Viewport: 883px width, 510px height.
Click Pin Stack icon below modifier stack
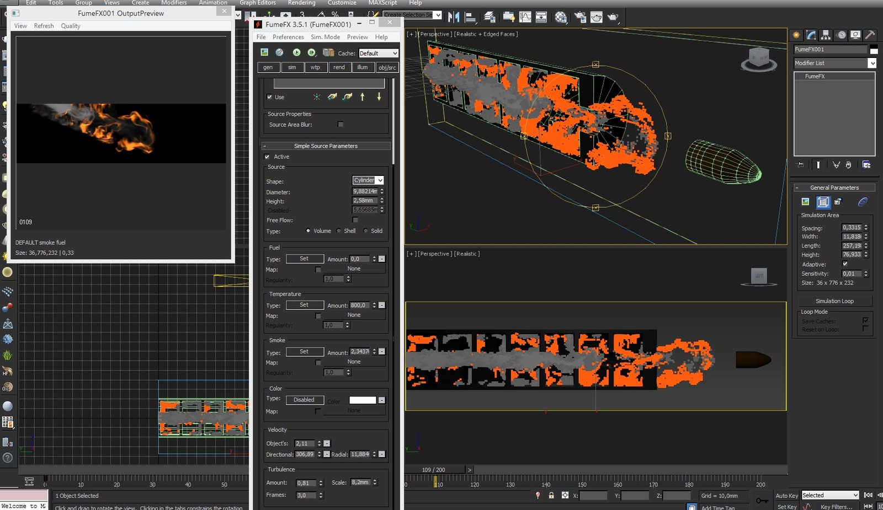[x=801, y=165]
